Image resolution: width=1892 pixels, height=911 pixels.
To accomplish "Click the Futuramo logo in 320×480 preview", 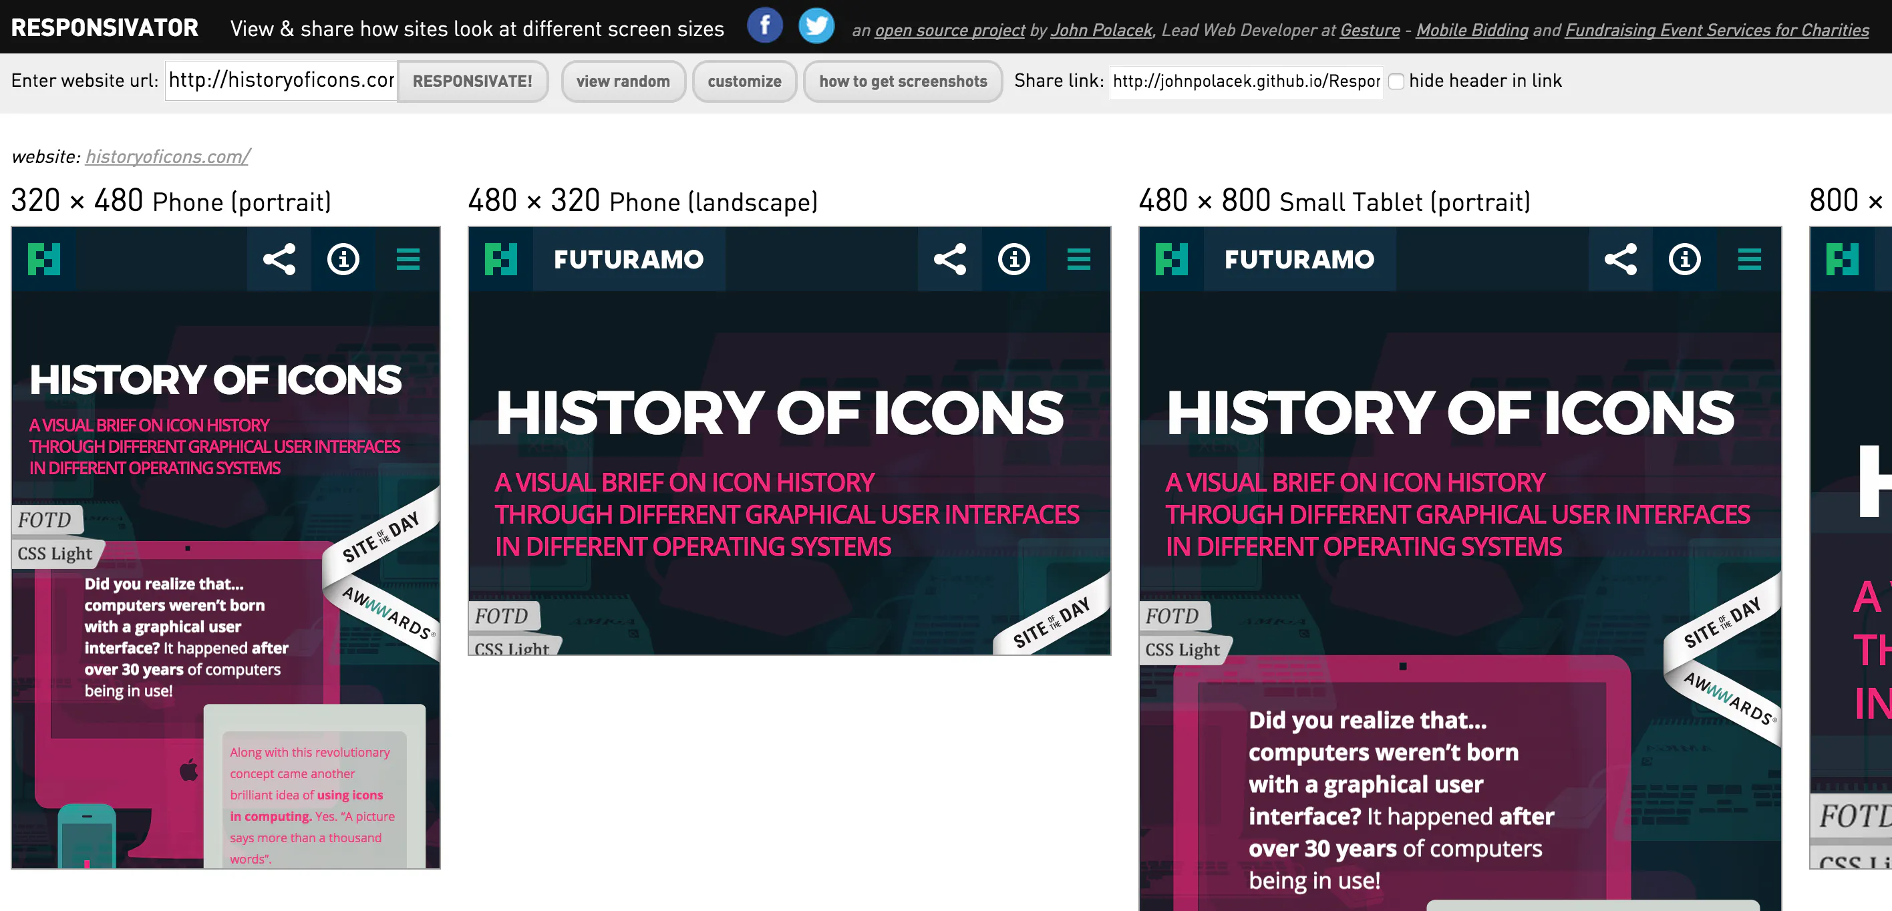I will (x=44, y=259).
